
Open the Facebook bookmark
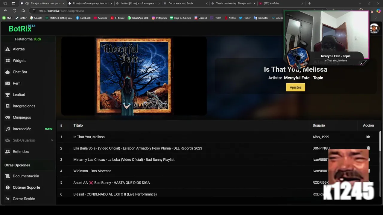(83, 18)
